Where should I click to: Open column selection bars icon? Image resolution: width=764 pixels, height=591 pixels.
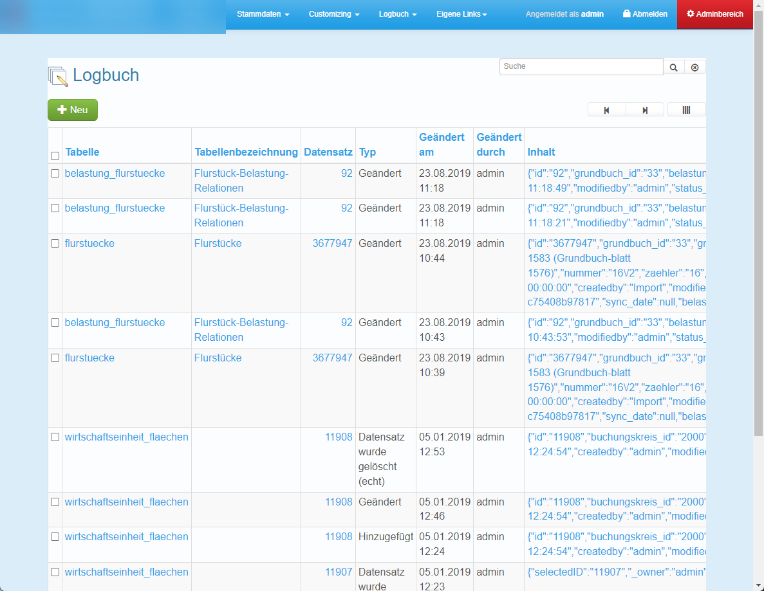(686, 110)
